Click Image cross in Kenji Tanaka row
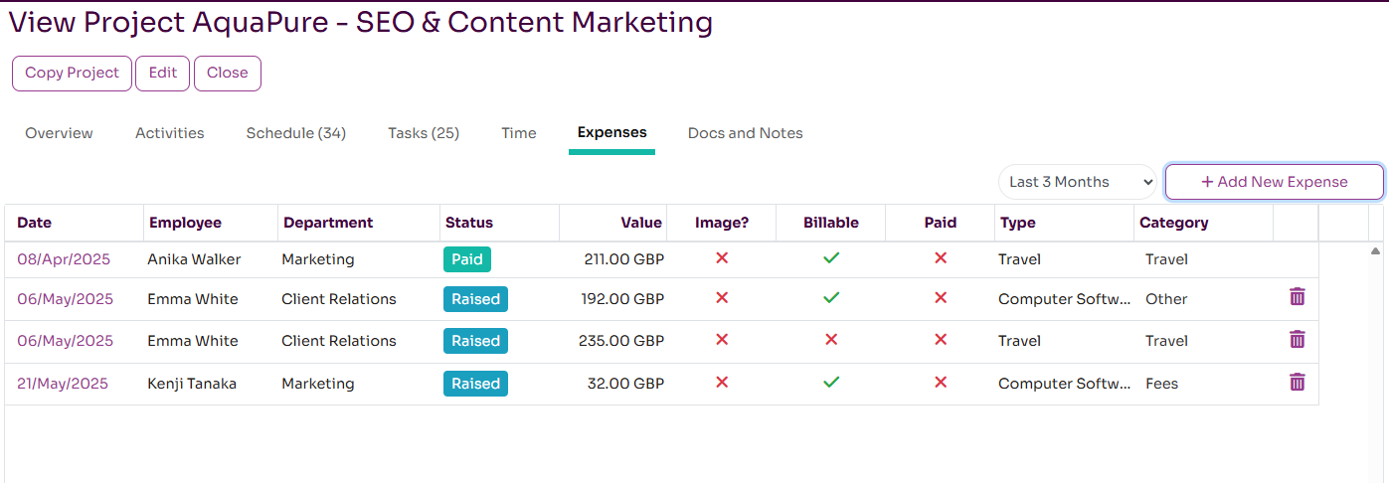Viewport: 1389px width, 483px height. pyautogui.click(x=722, y=383)
